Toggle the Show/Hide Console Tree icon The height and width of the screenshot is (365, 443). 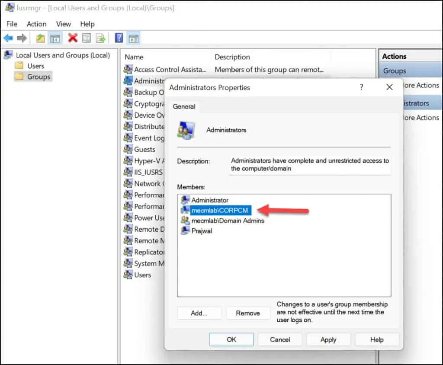(55, 38)
